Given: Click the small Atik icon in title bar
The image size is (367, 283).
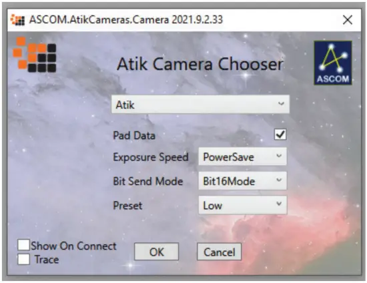Looking at the screenshot, I should [18, 20].
